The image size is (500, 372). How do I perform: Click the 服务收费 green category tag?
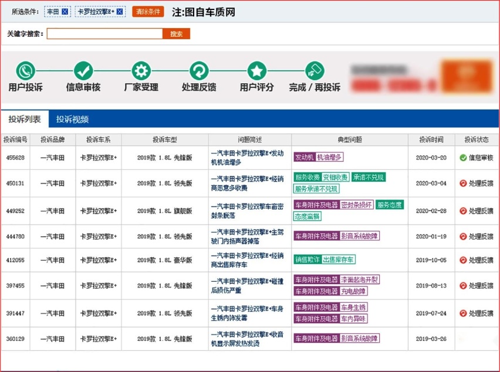coord(308,177)
